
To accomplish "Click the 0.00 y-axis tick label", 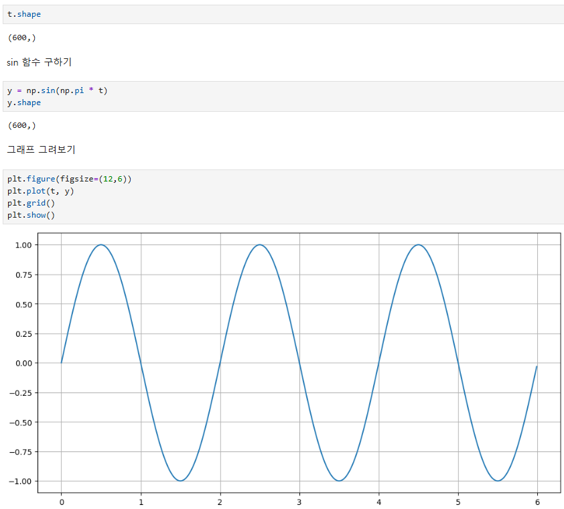I will click(x=23, y=363).
